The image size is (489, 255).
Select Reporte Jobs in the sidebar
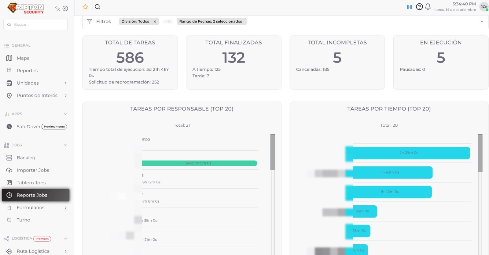[35, 195]
